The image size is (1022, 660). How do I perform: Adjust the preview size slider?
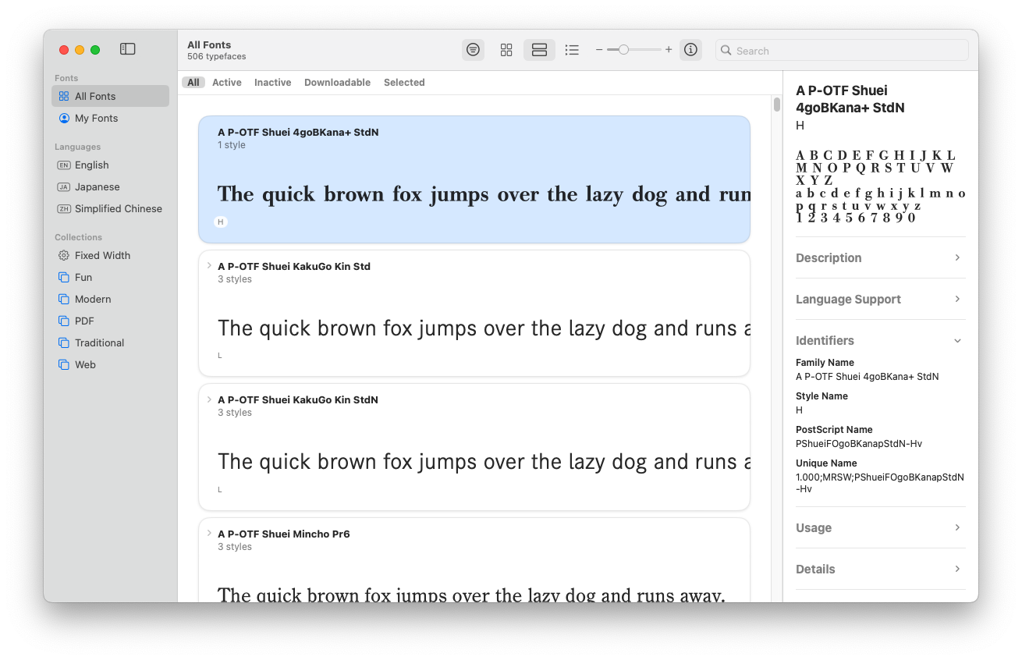(623, 50)
